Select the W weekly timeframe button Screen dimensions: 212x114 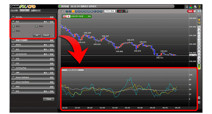click(98, 11)
